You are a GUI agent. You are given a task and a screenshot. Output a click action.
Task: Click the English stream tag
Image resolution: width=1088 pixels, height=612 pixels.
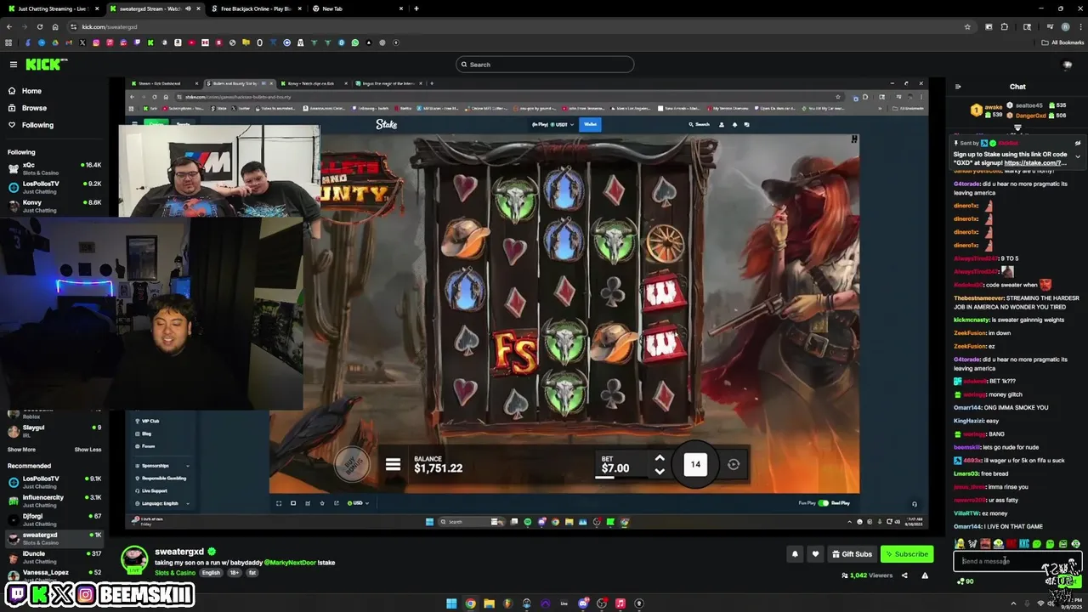[210, 573]
